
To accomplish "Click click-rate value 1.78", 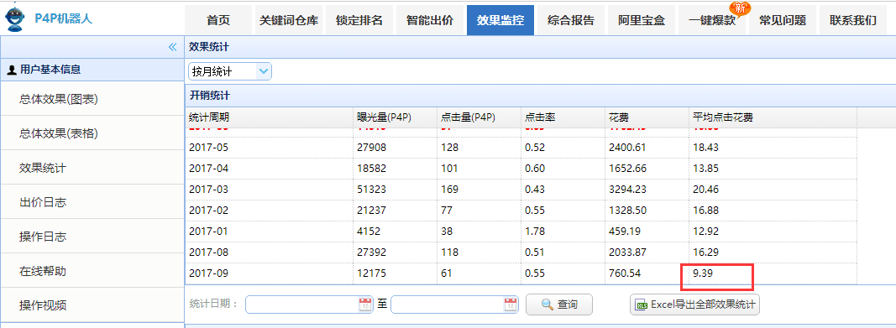I will (535, 232).
